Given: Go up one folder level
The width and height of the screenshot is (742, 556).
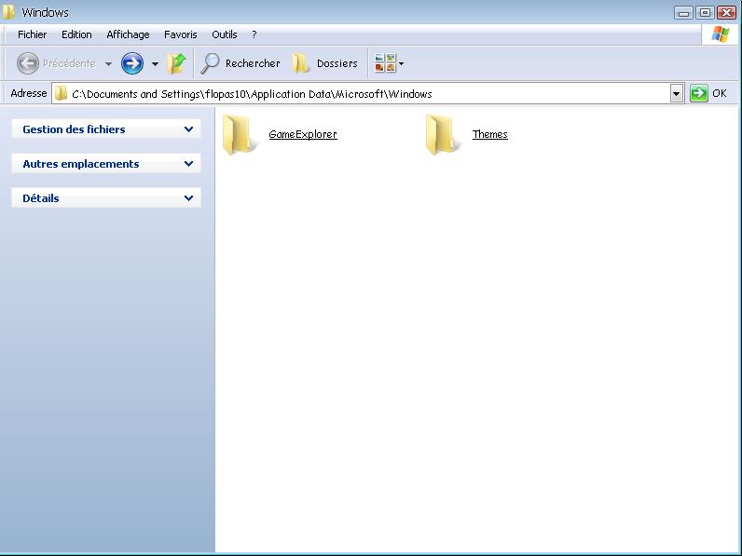Looking at the screenshot, I should point(176,63).
